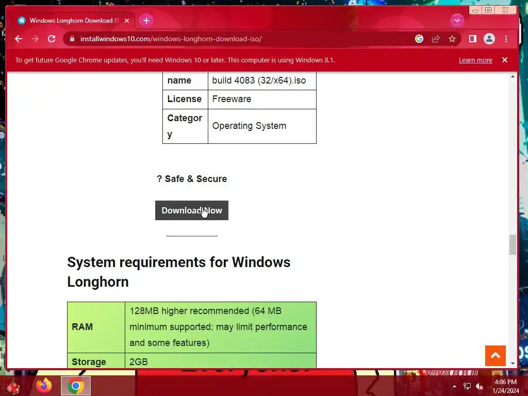
Task: Open the Start button on taskbar
Action: tap(13, 387)
